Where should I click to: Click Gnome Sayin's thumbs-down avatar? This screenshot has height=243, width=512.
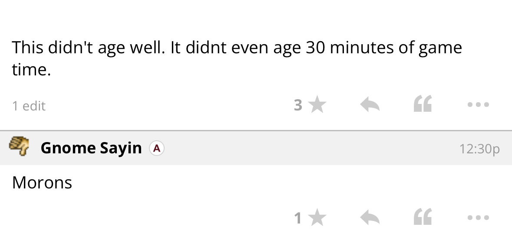19,147
